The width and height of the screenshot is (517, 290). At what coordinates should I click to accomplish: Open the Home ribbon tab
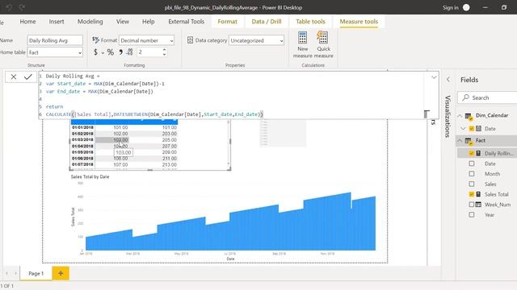tap(27, 22)
